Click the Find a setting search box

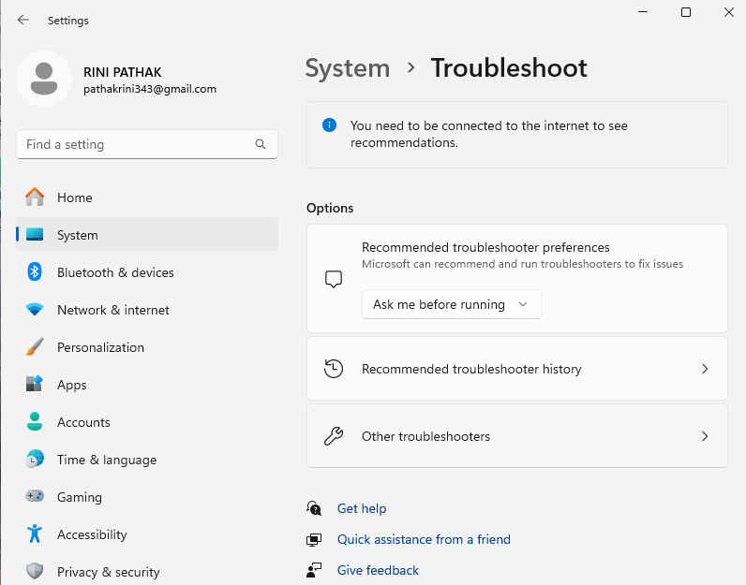click(x=136, y=145)
